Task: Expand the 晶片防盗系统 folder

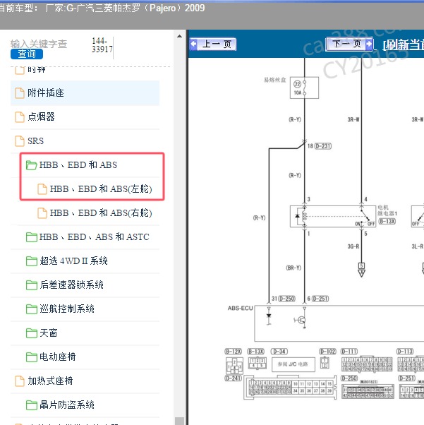Action: pyautogui.click(x=60, y=405)
